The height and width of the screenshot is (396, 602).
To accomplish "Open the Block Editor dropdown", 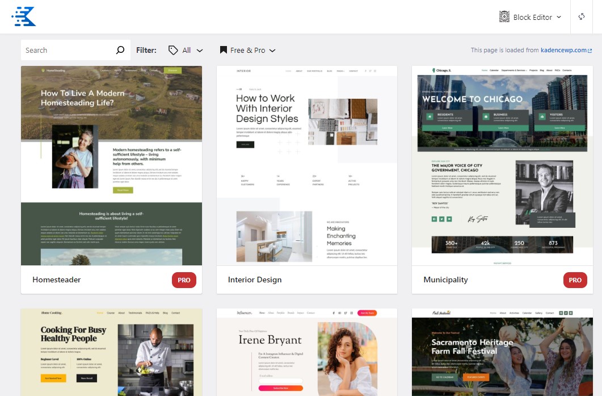I will 530,17.
